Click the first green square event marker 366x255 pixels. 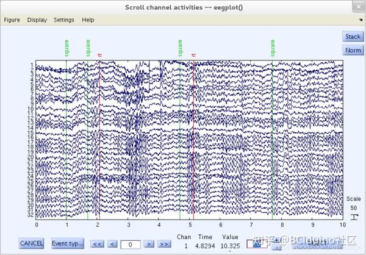point(66,49)
